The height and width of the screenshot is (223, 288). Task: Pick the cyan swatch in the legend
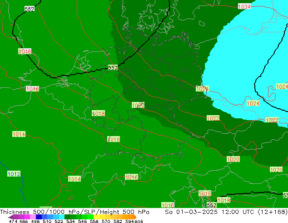[62, 217]
